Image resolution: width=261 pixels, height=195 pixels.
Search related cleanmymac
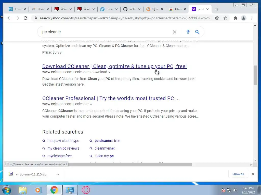tap(105, 148)
